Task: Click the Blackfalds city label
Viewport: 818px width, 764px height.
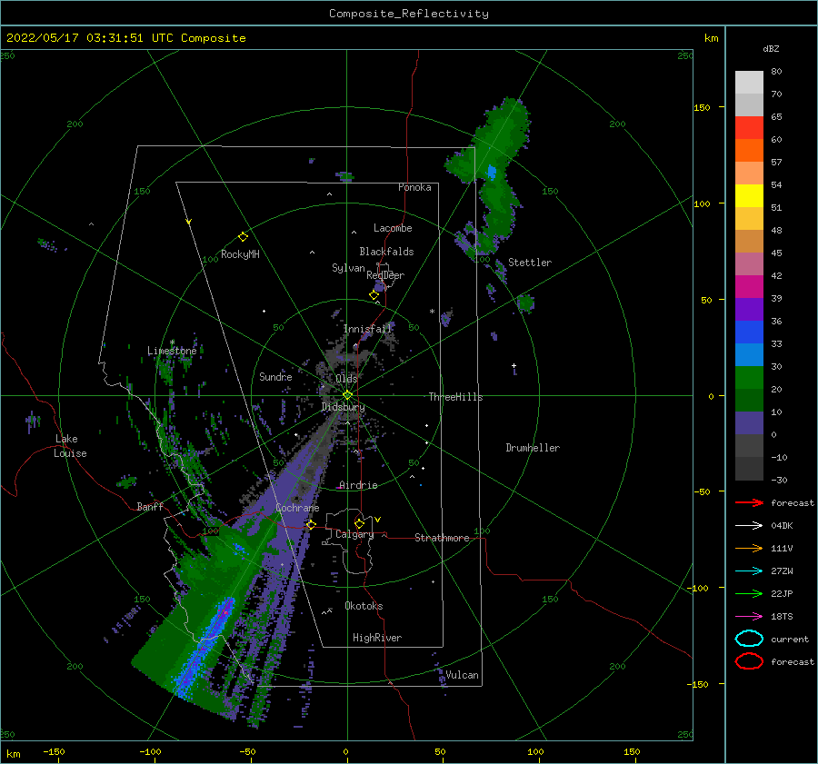Action: (x=386, y=252)
